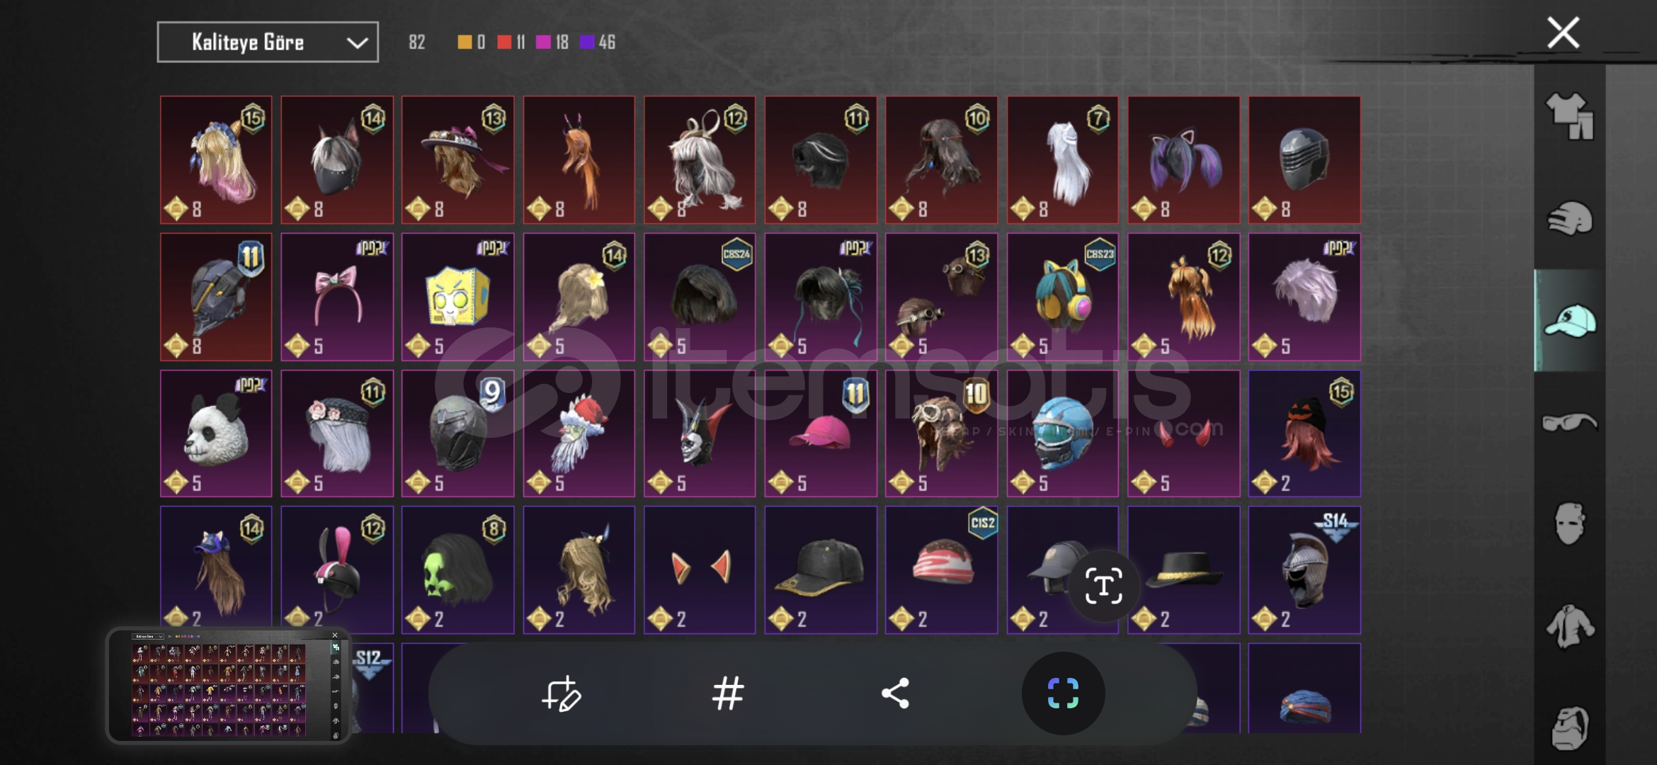Select the yellow box mask item
The height and width of the screenshot is (765, 1657).
[x=457, y=297]
